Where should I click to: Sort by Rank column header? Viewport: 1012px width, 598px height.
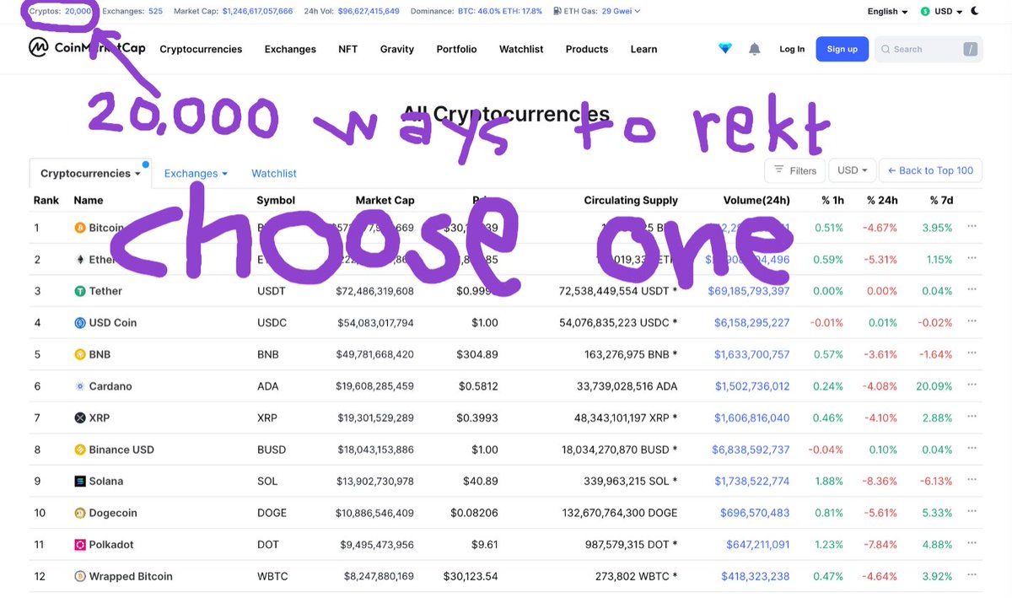coord(46,200)
